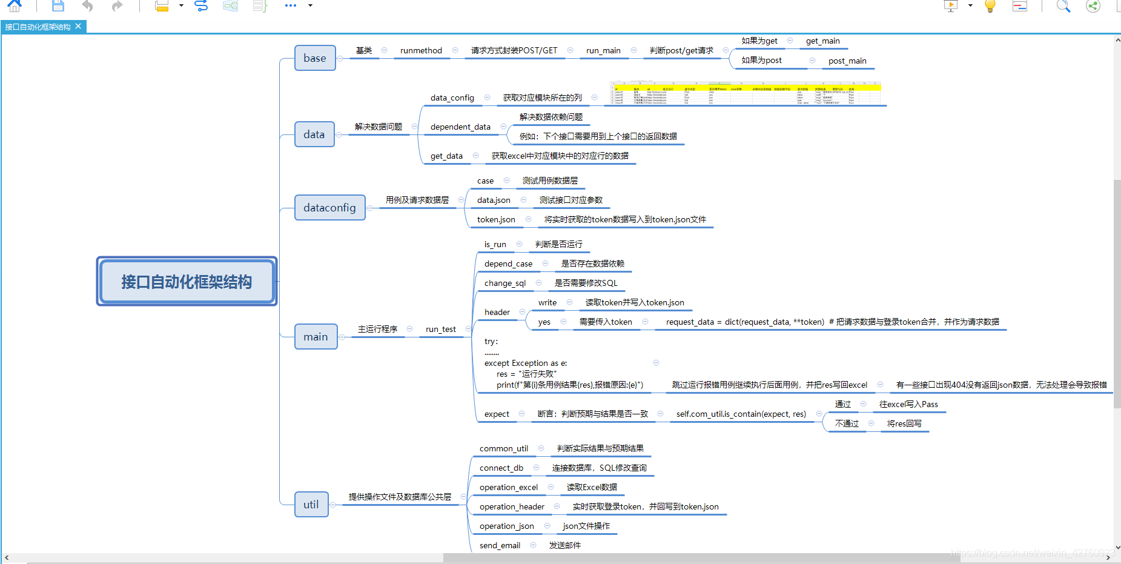
Task: Click the magnifying glass search icon
Action: pyautogui.click(x=1063, y=6)
